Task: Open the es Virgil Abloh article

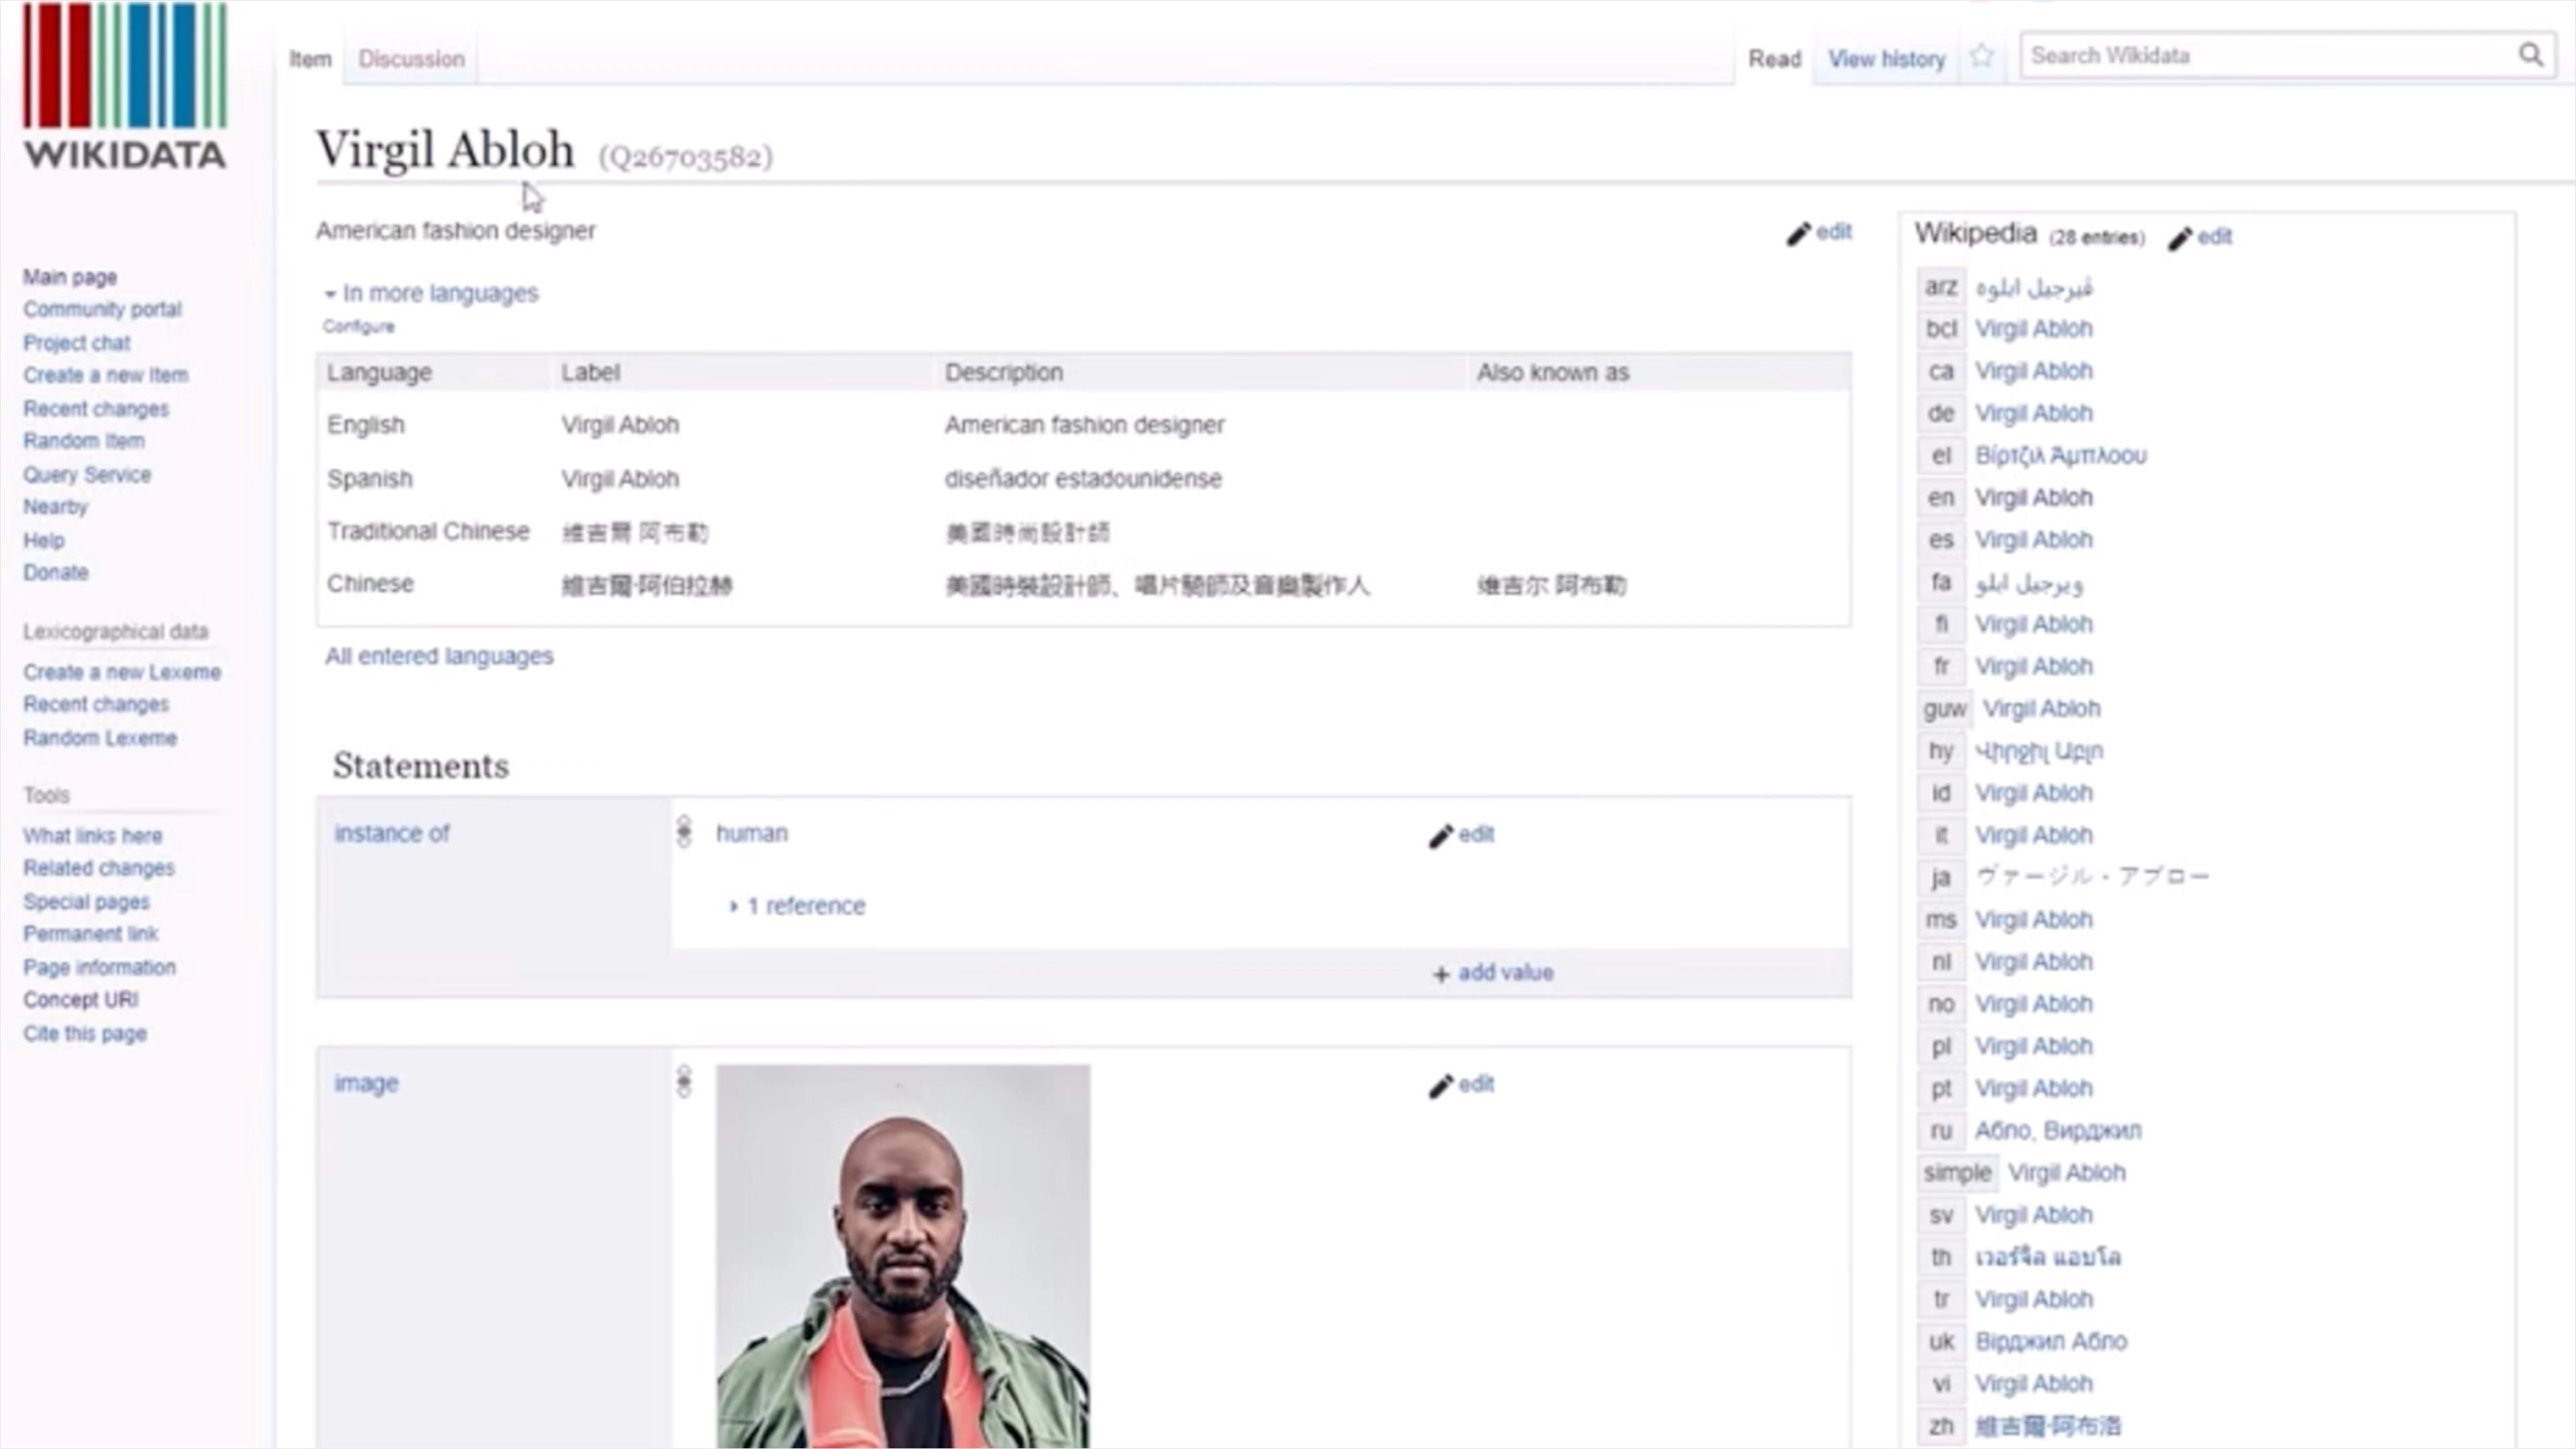Action: tap(2033, 540)
